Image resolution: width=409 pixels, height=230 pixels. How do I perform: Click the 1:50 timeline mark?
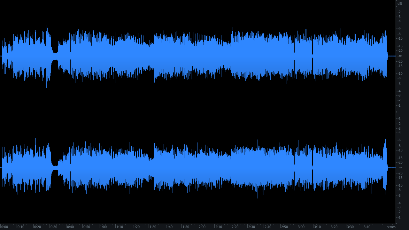[186, 227]
